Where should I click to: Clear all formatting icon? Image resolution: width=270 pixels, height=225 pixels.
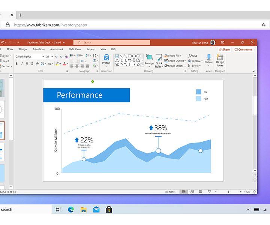(66, 57)
